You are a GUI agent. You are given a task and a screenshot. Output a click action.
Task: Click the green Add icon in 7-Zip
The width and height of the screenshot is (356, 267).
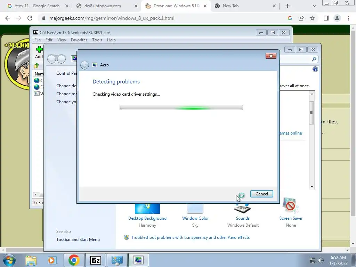pyautogui.click(x=39, y=49)
